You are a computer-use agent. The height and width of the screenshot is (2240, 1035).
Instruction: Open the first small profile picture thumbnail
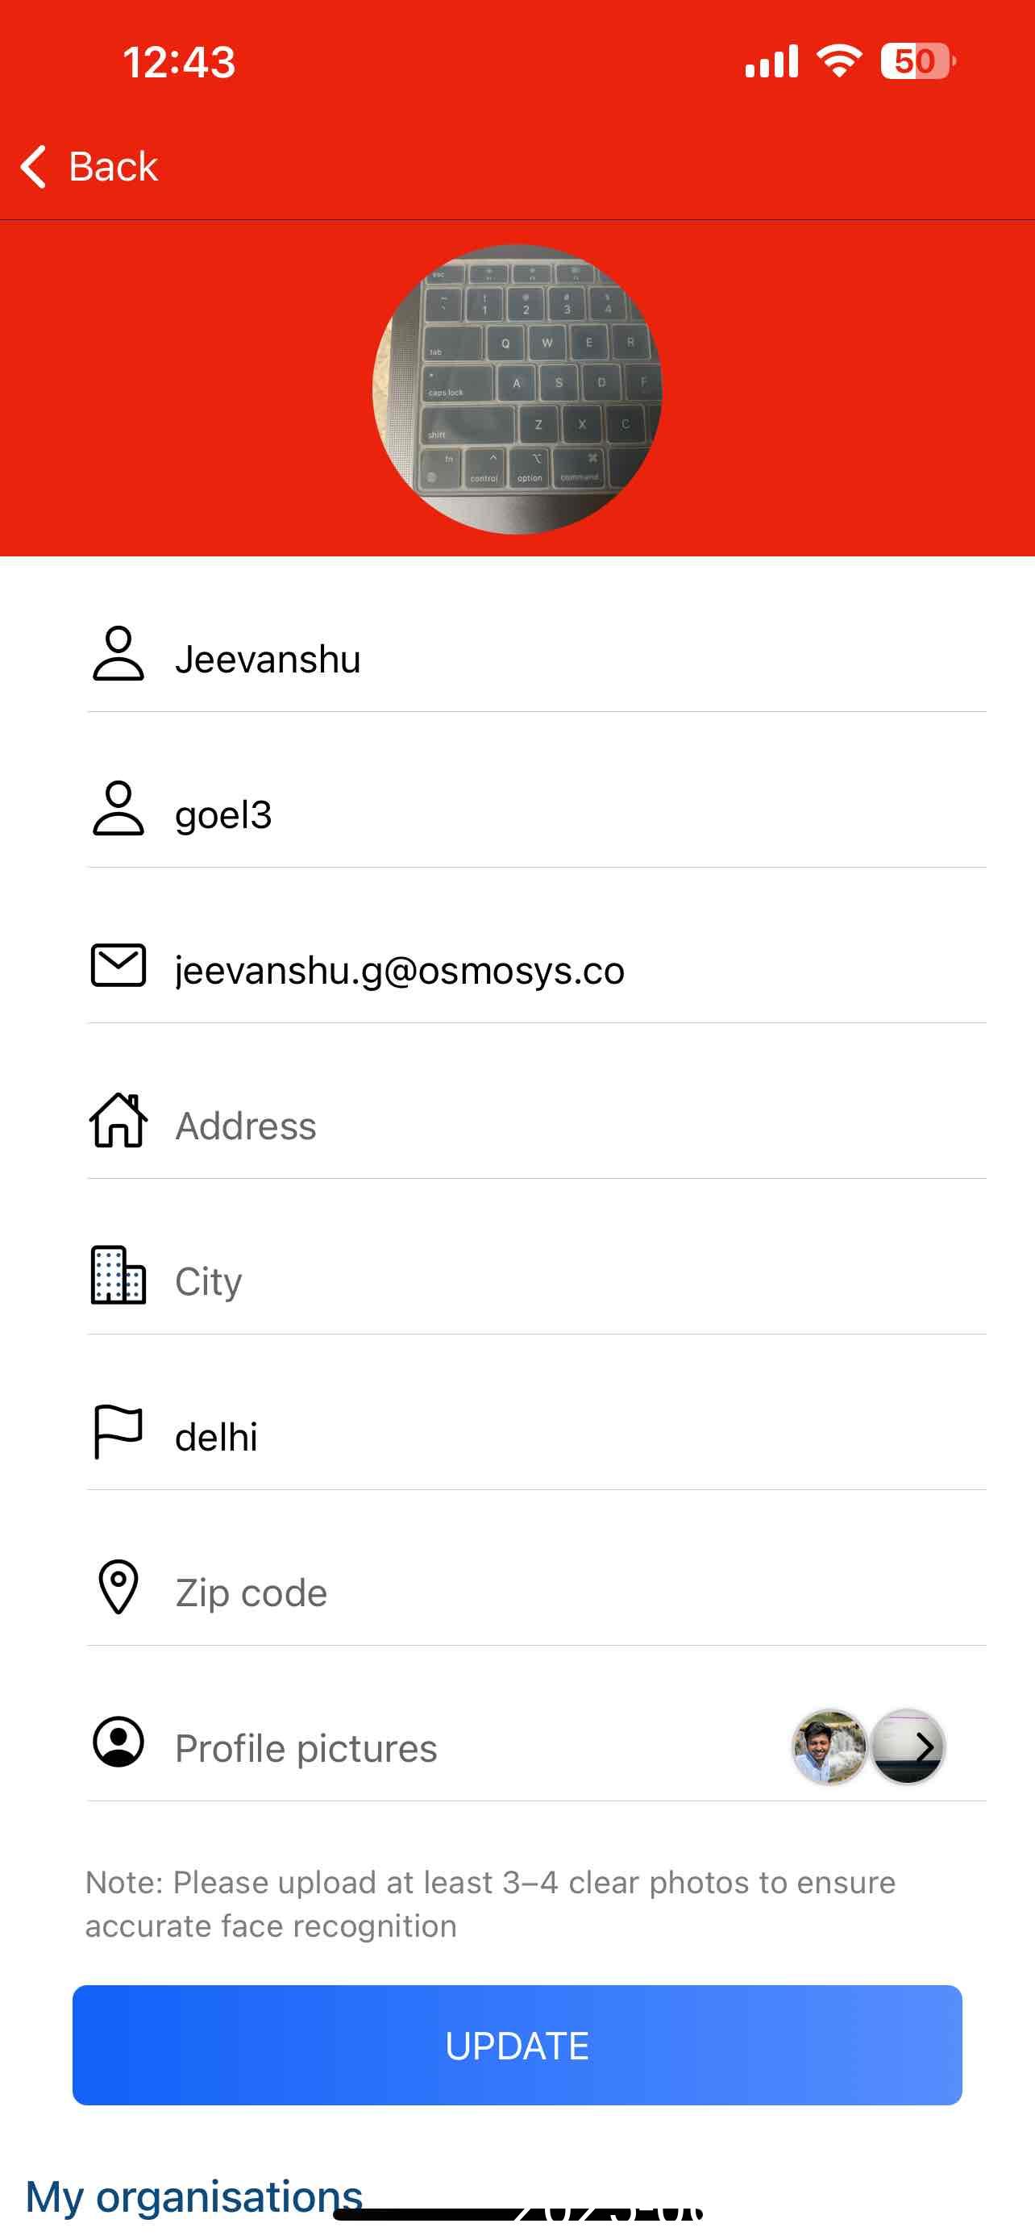coord(829,1747)
